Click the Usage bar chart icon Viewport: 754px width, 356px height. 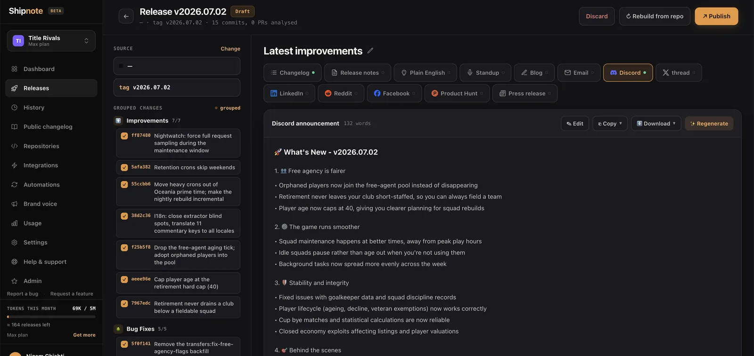tap(14, 223)
